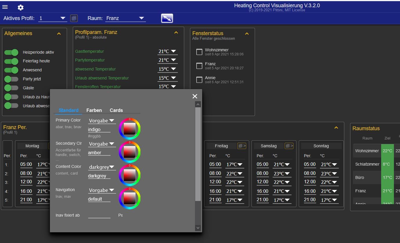Click the Secondary Clr color wheel

130,152
